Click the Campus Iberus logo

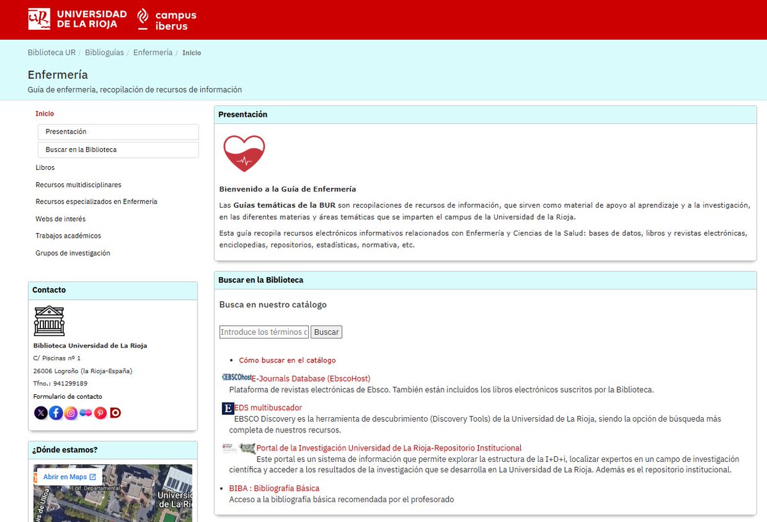[165, 18]
